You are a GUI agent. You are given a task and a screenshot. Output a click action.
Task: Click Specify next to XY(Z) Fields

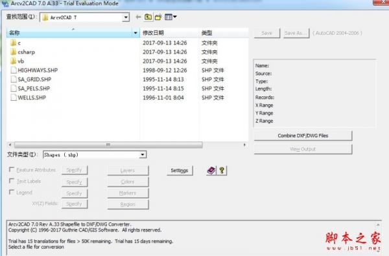point(75,204)
